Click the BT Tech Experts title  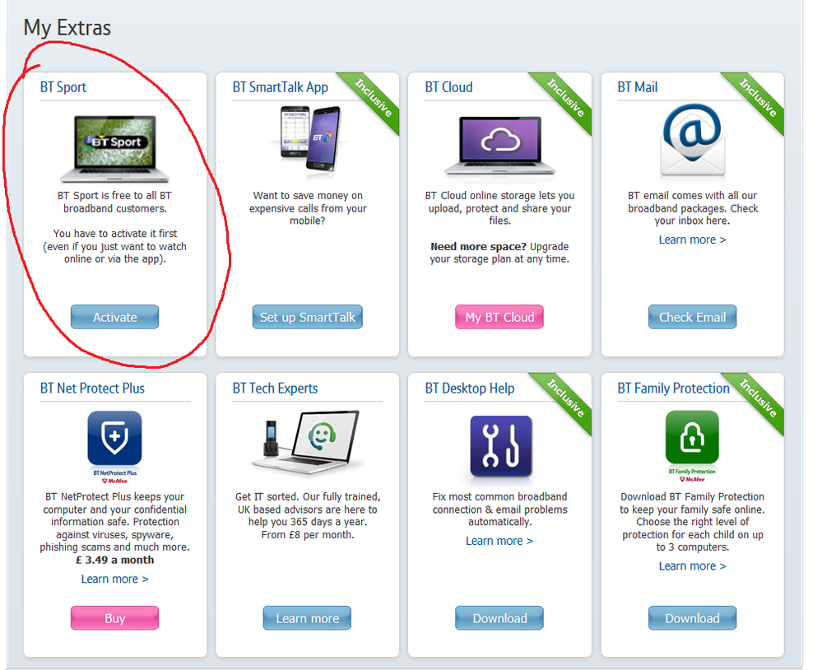(275, 388)
